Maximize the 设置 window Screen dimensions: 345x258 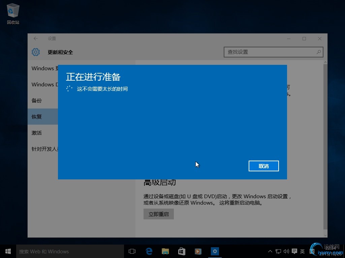coord(304,39)
